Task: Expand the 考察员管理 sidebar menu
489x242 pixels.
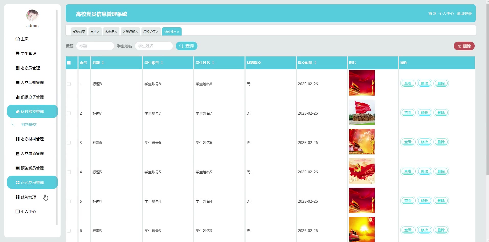Action: click(x=32, y=68)
